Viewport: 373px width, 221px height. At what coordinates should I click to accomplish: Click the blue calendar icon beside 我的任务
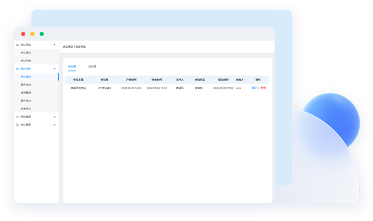coord(18,69)
